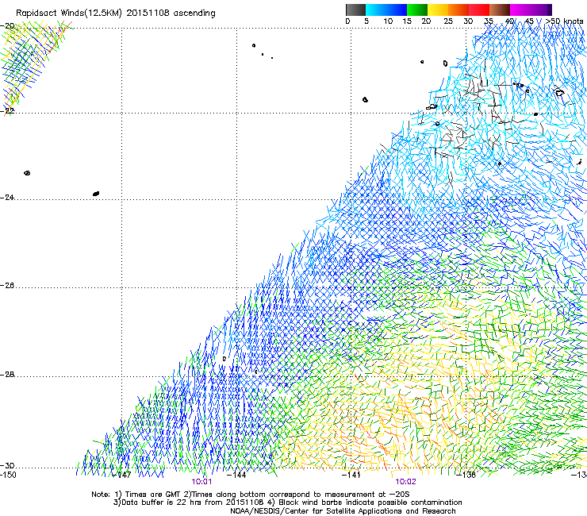Click the '-24' latitude axis label
Screen dimensions: 587x516
pyautogui.click(x=7, y=198)
